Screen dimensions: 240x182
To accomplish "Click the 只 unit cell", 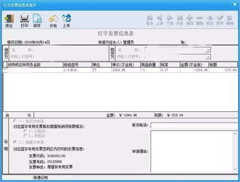I will pos(102,70).
